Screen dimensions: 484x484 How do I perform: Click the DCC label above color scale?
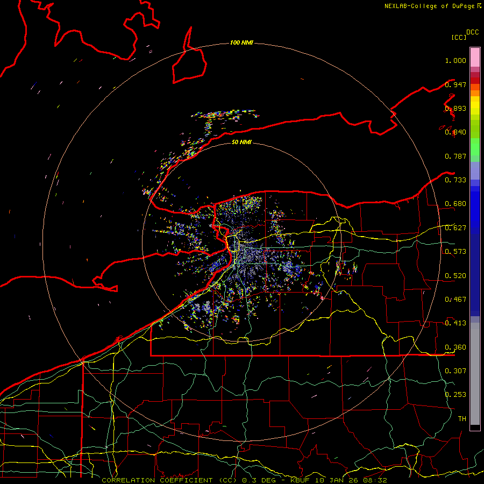pyautogui.click(x=472, y=32)
